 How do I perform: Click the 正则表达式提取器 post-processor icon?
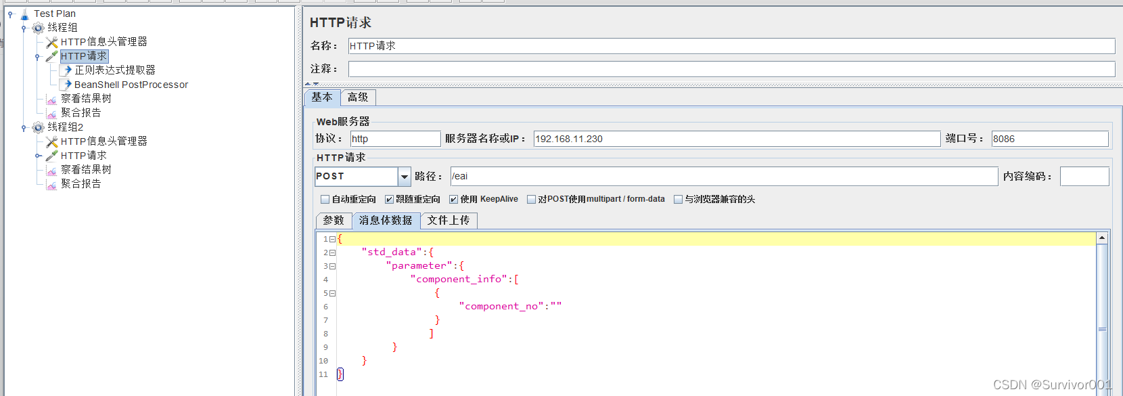(66, 70)
